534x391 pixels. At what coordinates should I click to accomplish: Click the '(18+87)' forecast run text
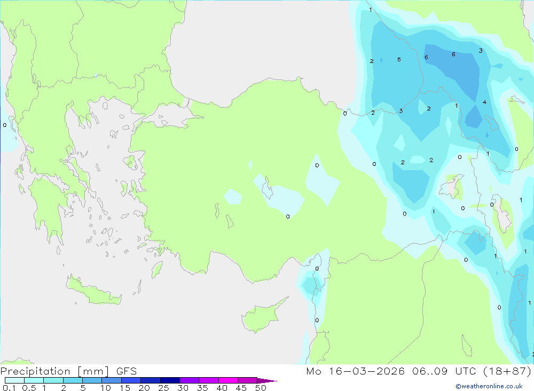tap(507, 371)
